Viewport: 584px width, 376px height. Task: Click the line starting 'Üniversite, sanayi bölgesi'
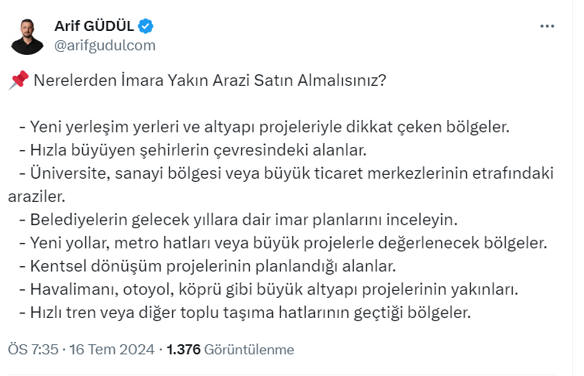287,170
